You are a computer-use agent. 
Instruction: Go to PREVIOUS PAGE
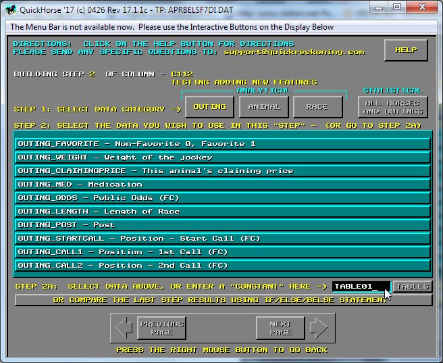point(161,329)
